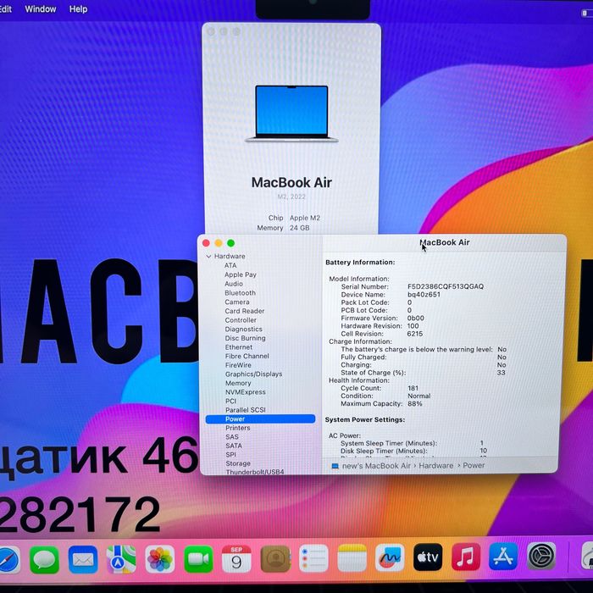Open Notes app in the Dock

352,557
